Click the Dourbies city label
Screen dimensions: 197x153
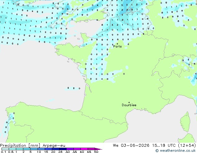coord(129,105)
